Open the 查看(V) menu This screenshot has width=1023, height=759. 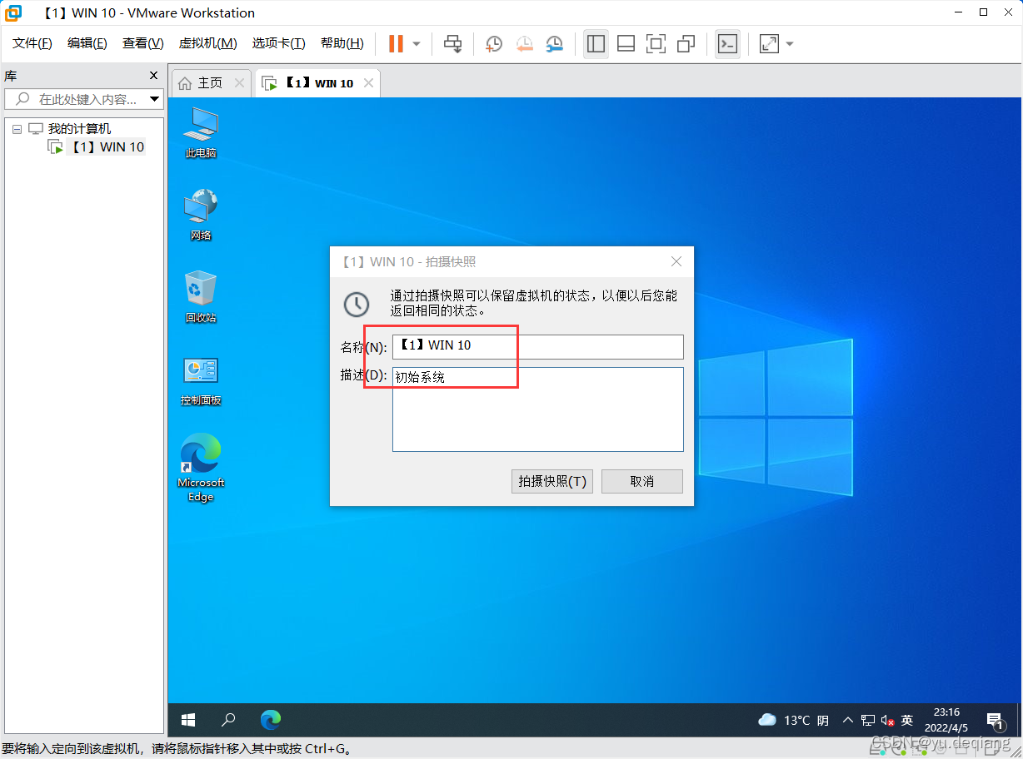[x=142, y=43]
